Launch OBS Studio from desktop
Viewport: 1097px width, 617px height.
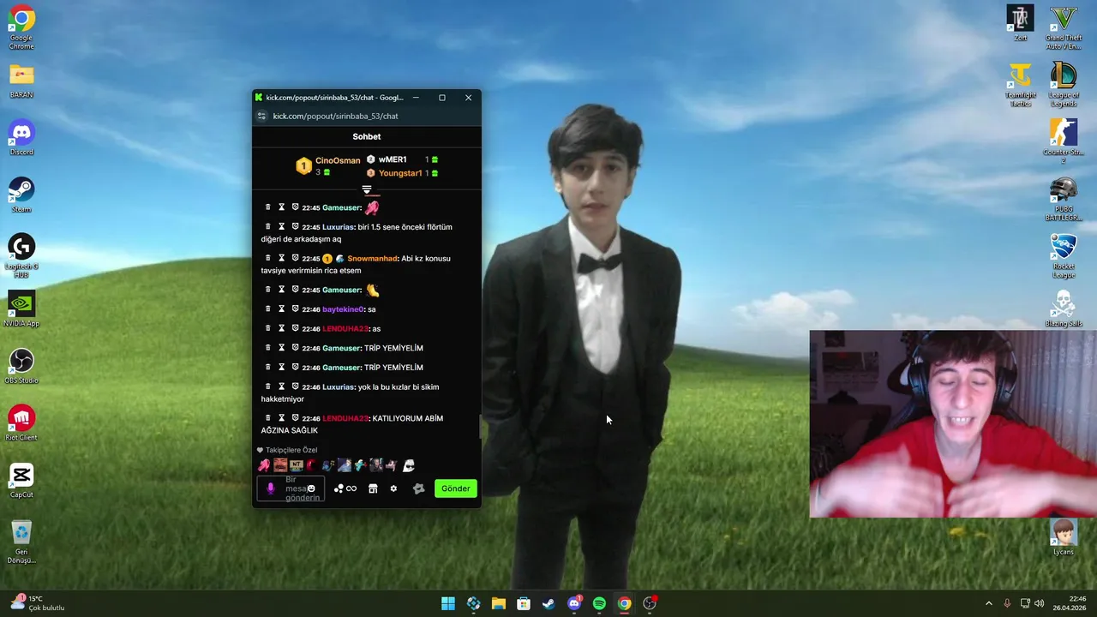[21, 367]
